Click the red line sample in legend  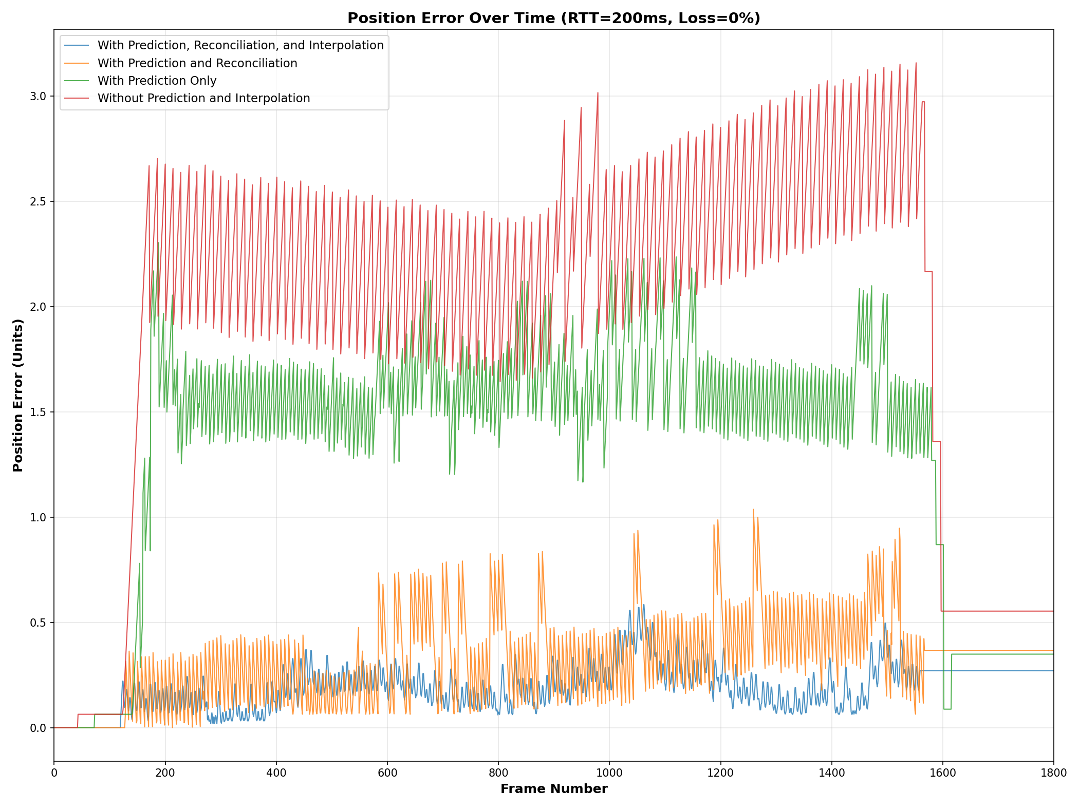77,98
